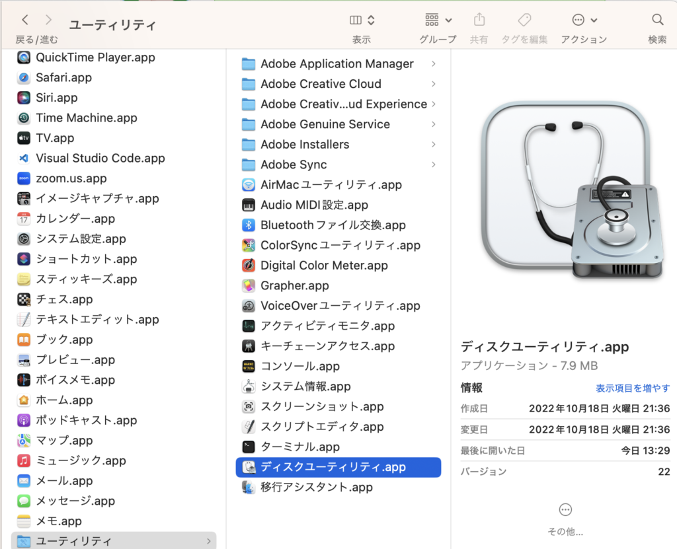Screen dimensions: 677x549
Task: Click the タグを編集 tag button
Action: (x=524, y=20)
